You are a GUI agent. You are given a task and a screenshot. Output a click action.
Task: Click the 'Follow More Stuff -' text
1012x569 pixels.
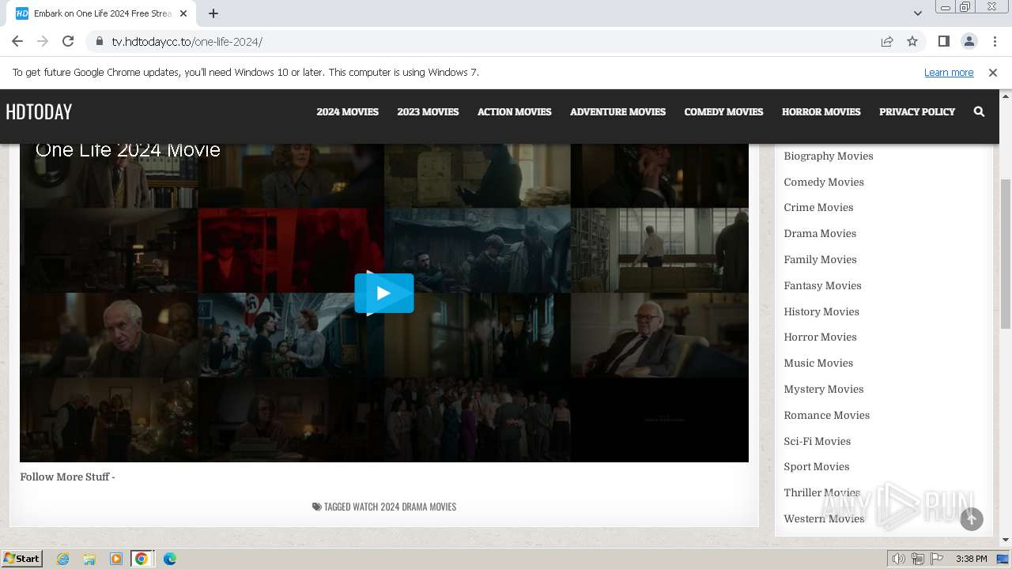67,477
